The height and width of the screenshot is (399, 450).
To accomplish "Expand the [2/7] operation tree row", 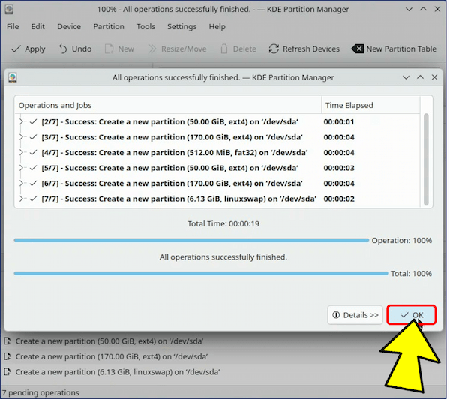I will coord(21,121).
